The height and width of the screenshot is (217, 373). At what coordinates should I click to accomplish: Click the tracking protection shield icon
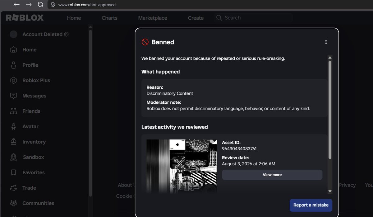click(x=53, y=5)
